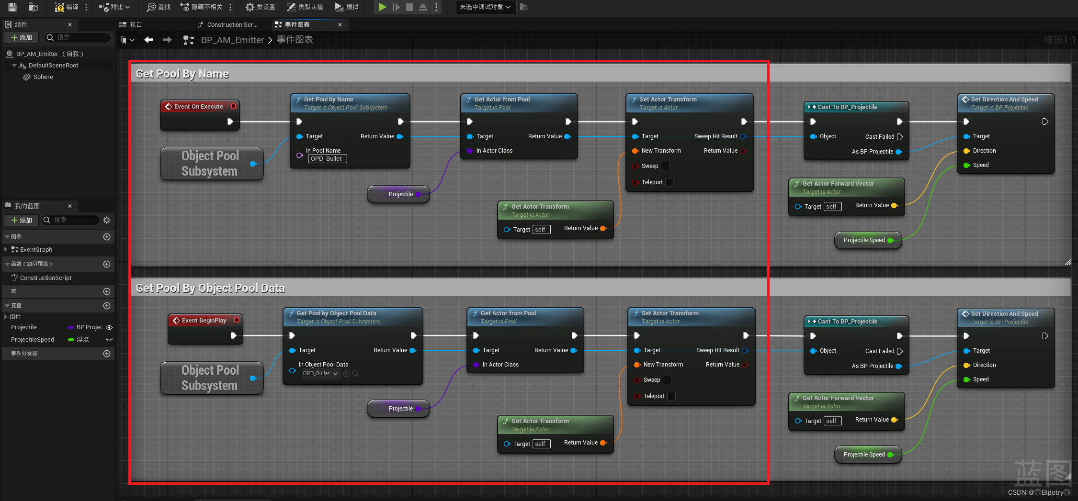Click the find debug object icon
Image resolution: width=1078 pixels, height=501 pixels.
[x=524, y=7]
